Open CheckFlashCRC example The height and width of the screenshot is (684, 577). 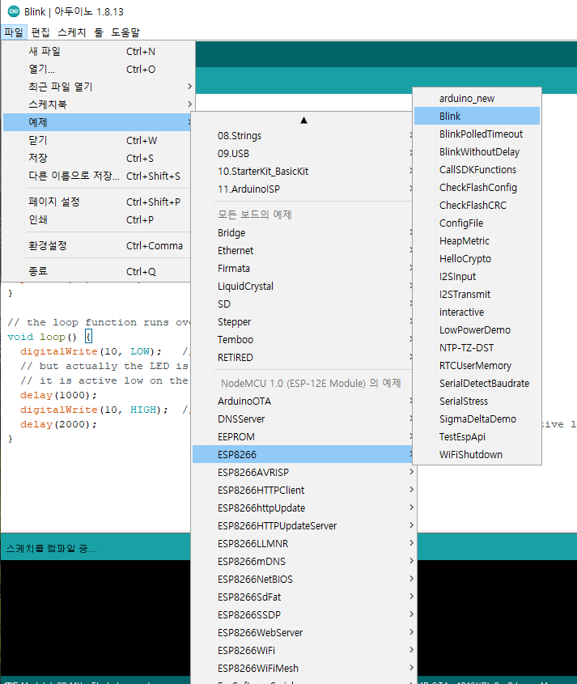[477, 206]
